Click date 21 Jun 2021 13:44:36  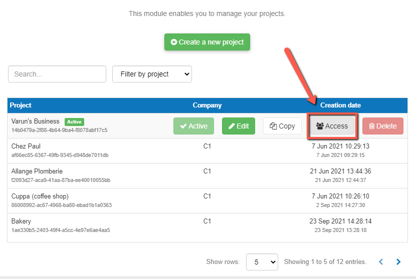point(340,171)
